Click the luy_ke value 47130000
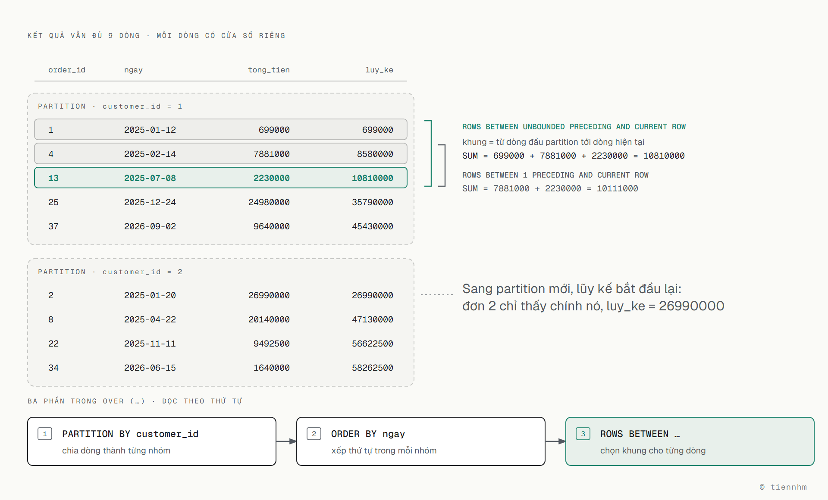The image size is (828, 500). tap(373, 319)
